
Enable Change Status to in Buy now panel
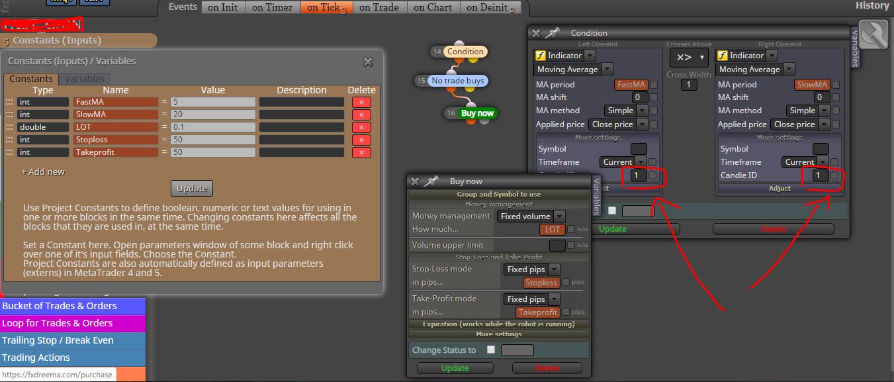(x=491, y=350)
